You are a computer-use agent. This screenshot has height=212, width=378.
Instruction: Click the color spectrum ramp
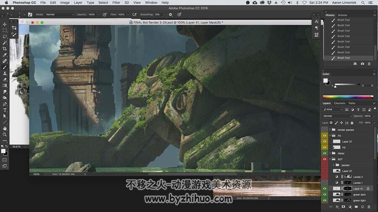click(x=348, y=97)
